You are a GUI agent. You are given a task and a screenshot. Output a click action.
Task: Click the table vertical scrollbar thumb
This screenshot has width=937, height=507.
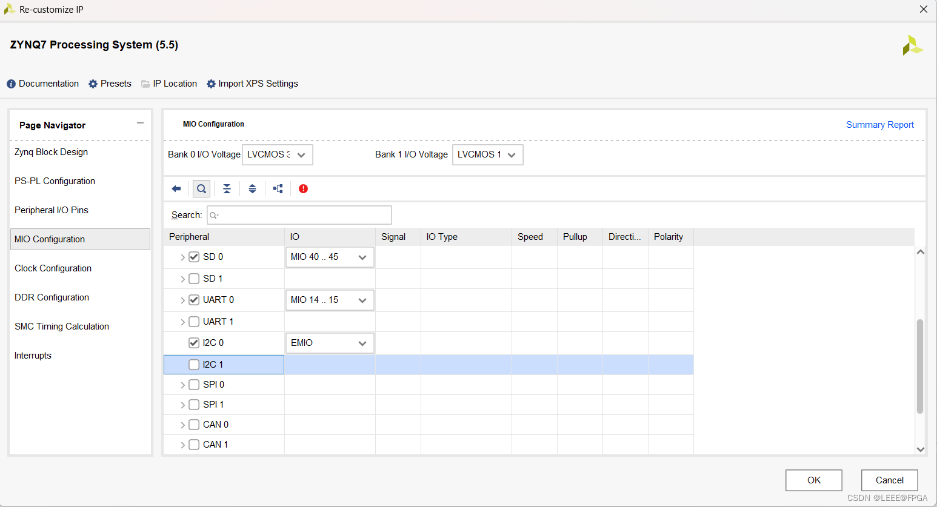[x=920, y=366]
